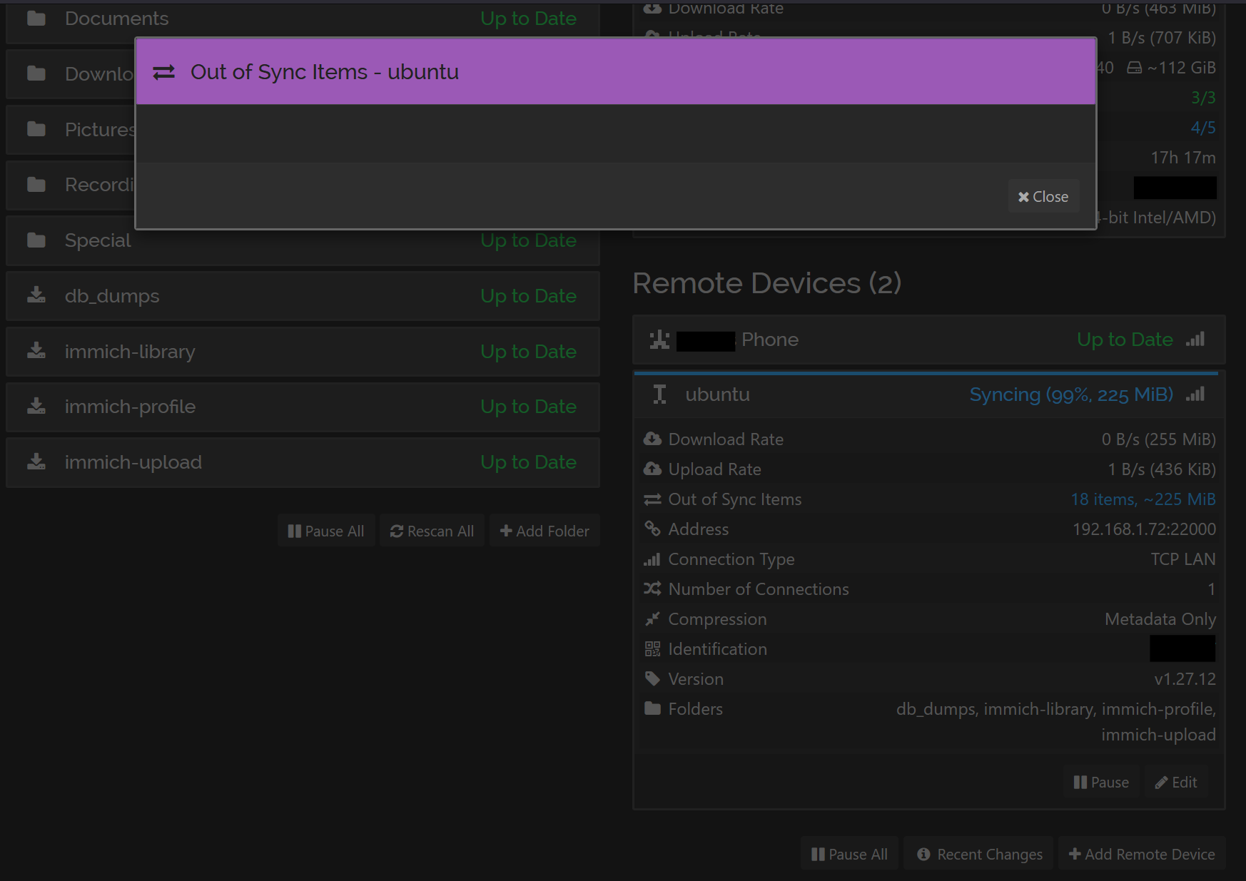1246x881 pixels.
Task: Click Add Remote Device button
Action: (1142, 854)
